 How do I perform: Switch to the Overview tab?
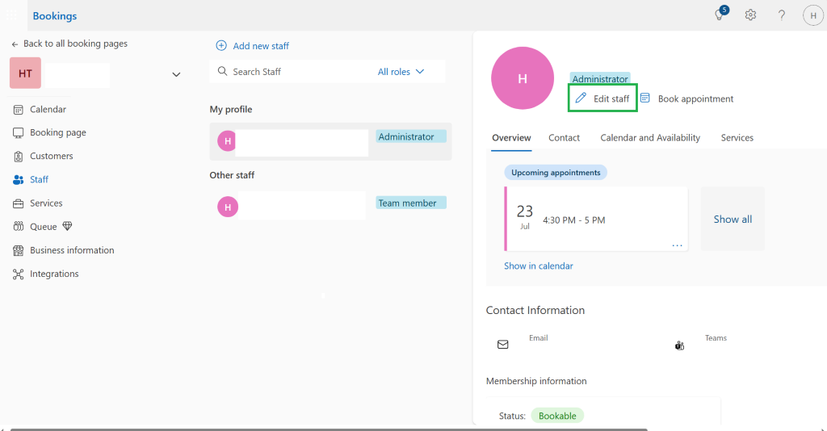tap(511, 137)
